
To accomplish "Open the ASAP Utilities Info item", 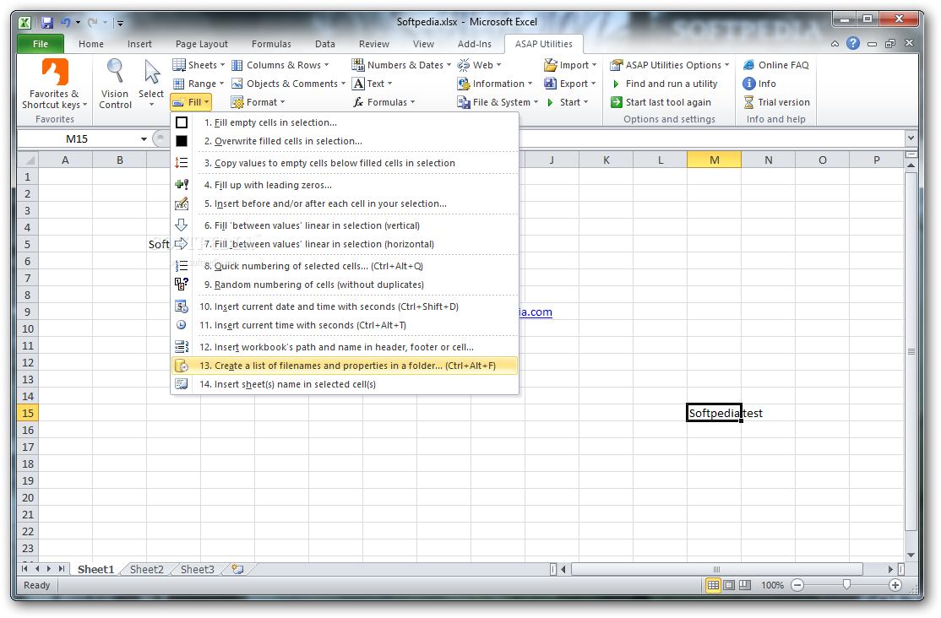I will [759, 84].
